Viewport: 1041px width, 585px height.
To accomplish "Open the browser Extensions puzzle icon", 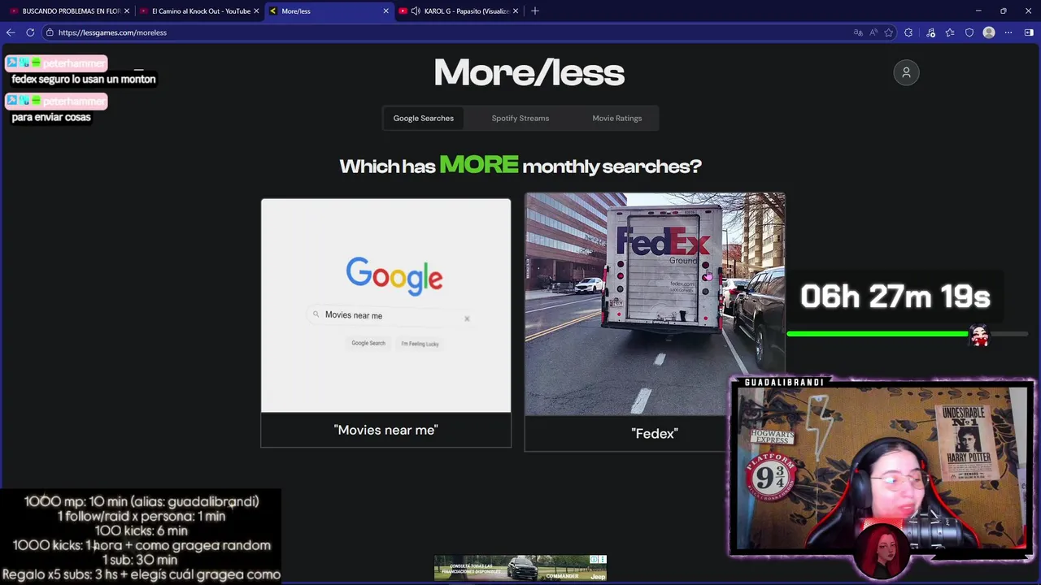I will pyautogui.click(x=908, y=32).
